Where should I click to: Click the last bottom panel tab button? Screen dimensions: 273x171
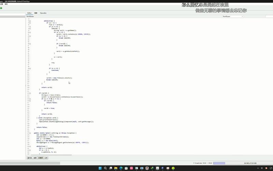46,158
